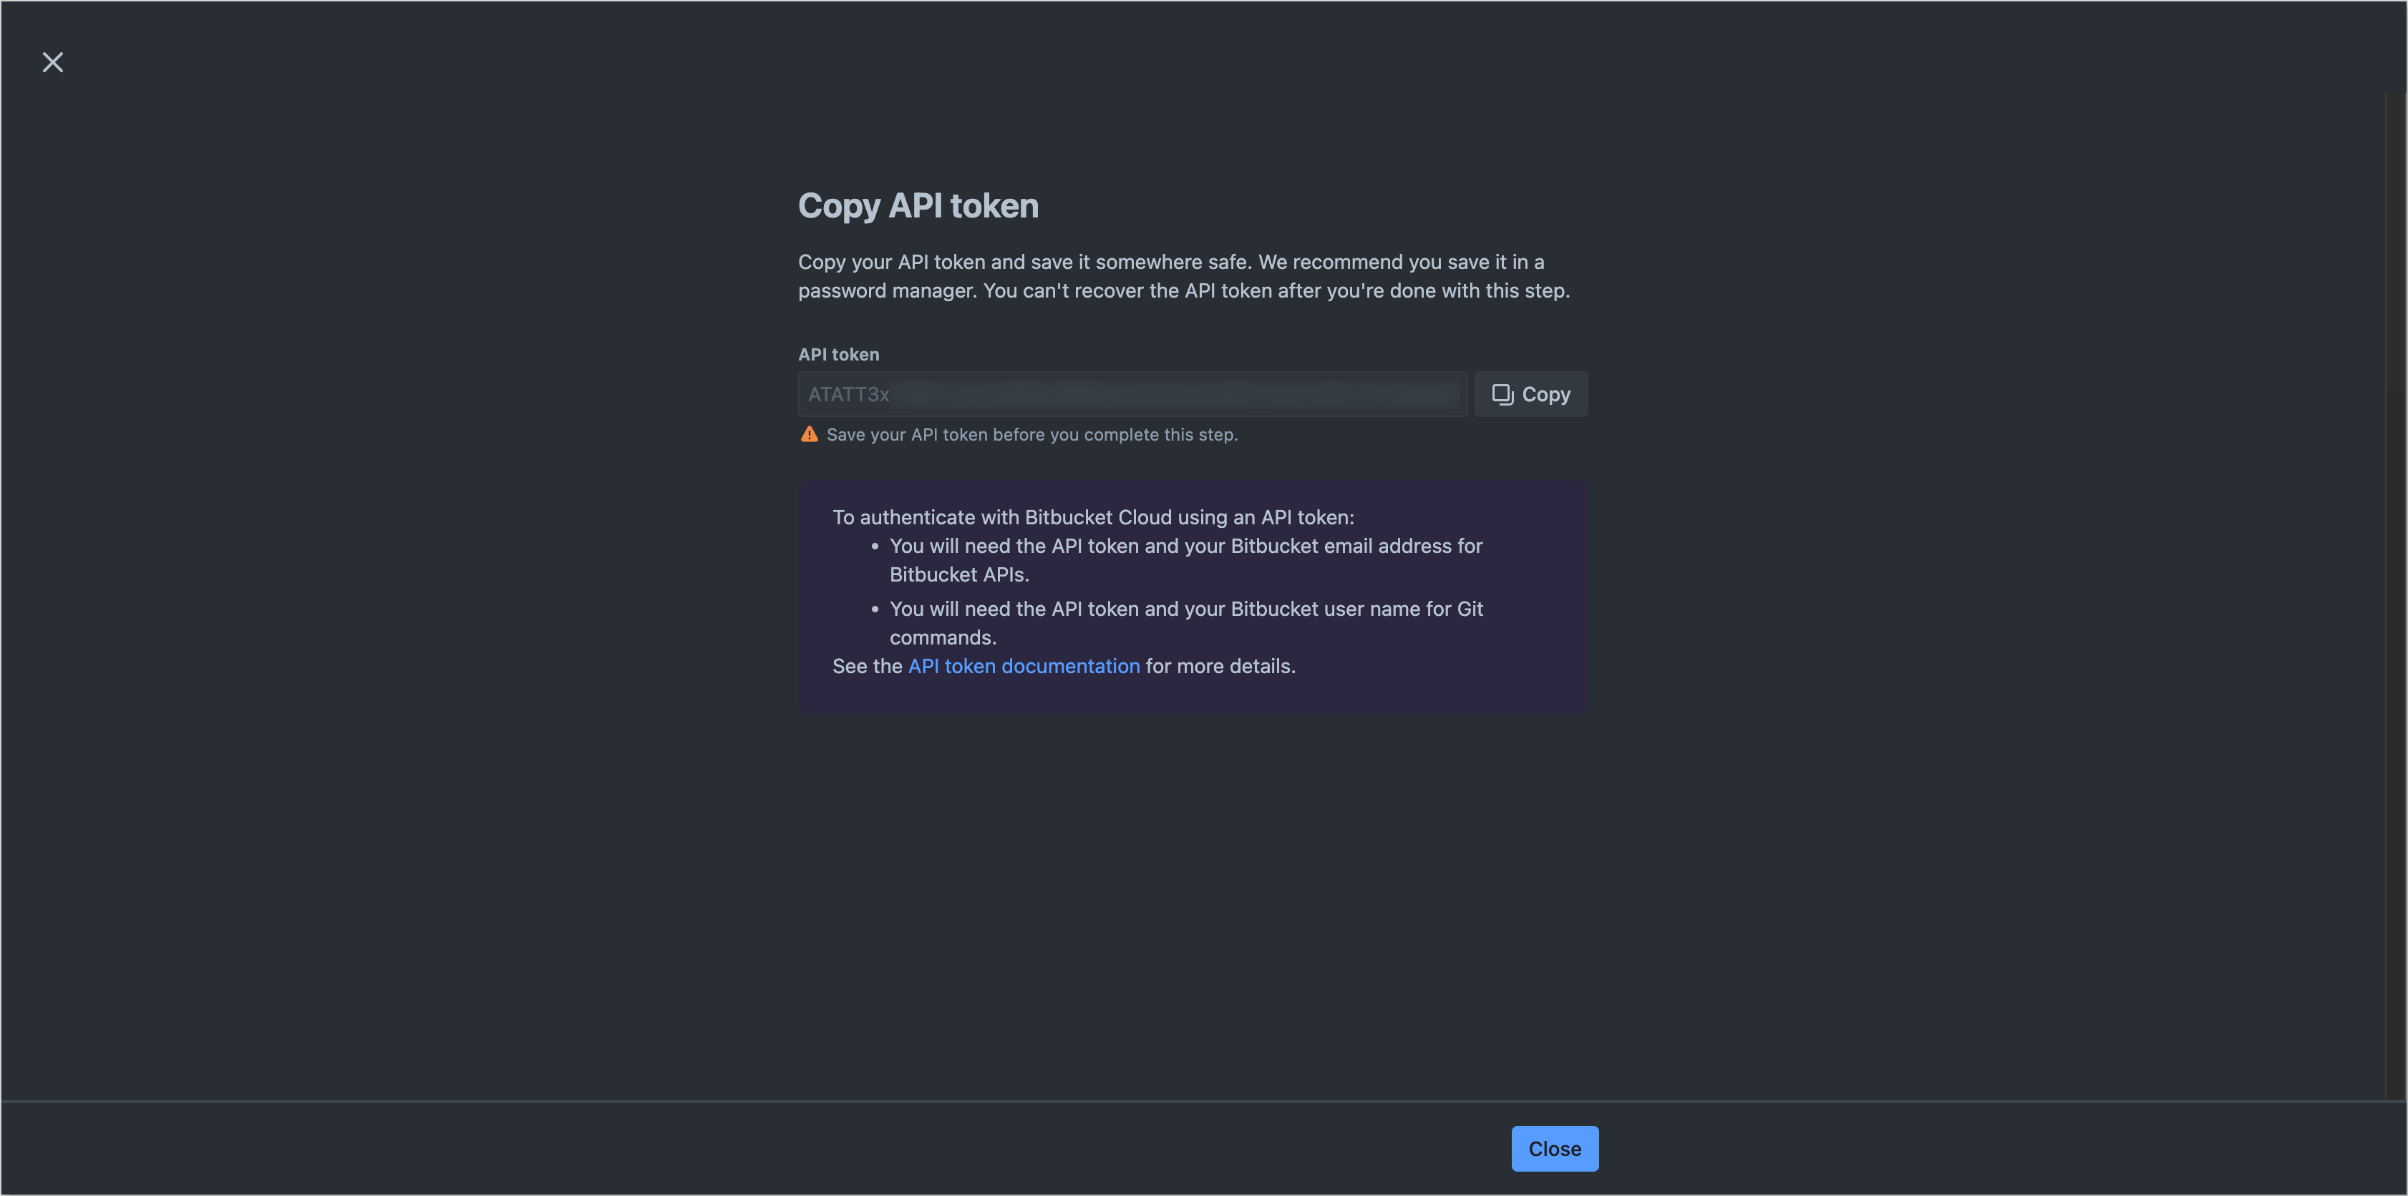Viewport: 2408px width, 1196px height.
Task: Click inside the API token text field
Action: (x=1131, y=393)
